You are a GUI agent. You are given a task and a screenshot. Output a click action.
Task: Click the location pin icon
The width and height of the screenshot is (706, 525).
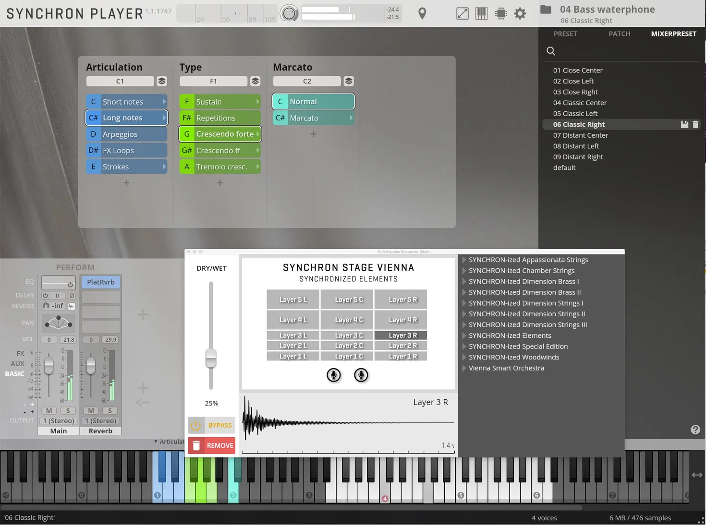coord(422,13)
